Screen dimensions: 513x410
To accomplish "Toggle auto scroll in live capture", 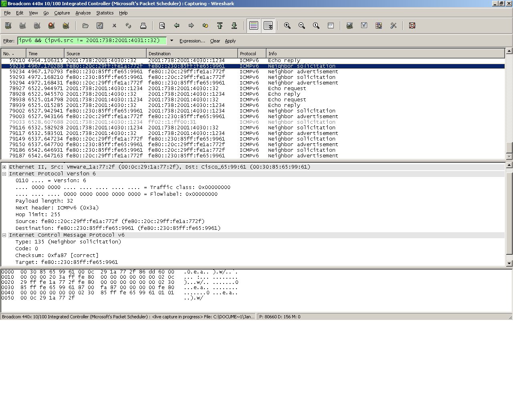I will pyautogui.click(x=268, y=26).
